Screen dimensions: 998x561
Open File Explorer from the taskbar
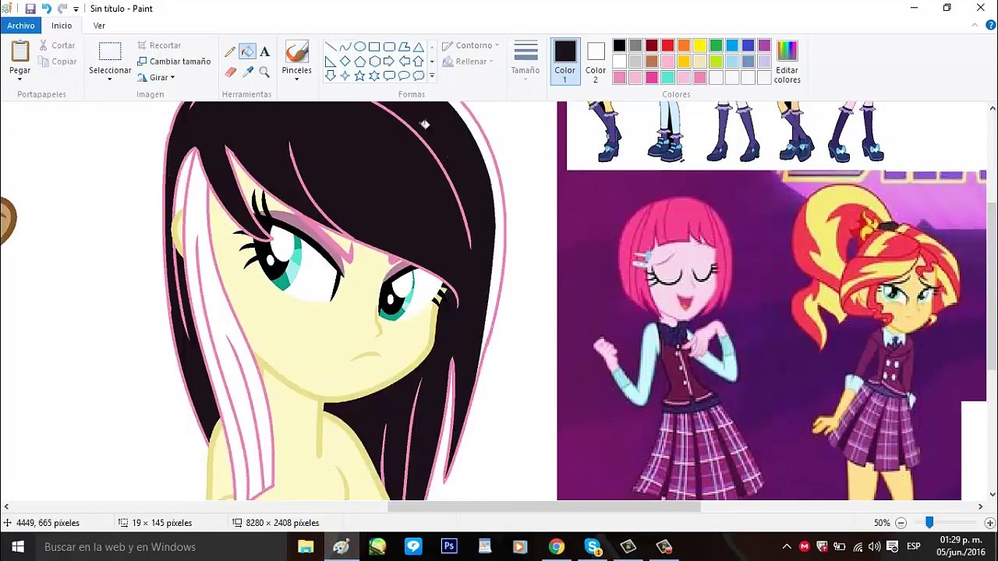(306, 547)
